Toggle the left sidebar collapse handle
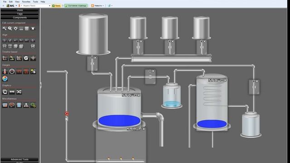The image size is (290, 163). [41, 85]
